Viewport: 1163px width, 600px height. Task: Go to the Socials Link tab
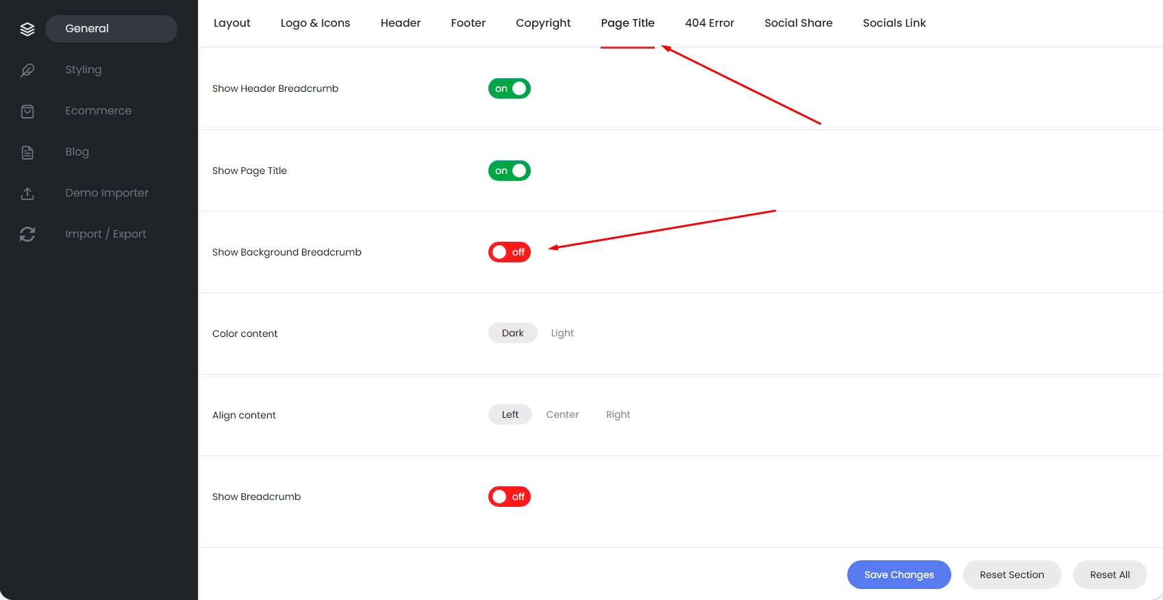point(895,23)
